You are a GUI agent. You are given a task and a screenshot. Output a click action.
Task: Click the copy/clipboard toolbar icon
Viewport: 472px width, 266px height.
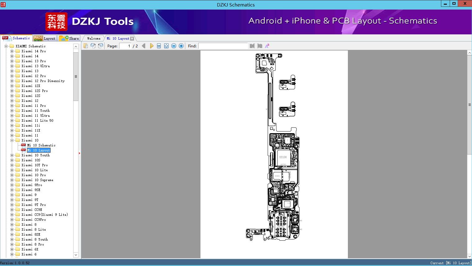click(85, 46)
